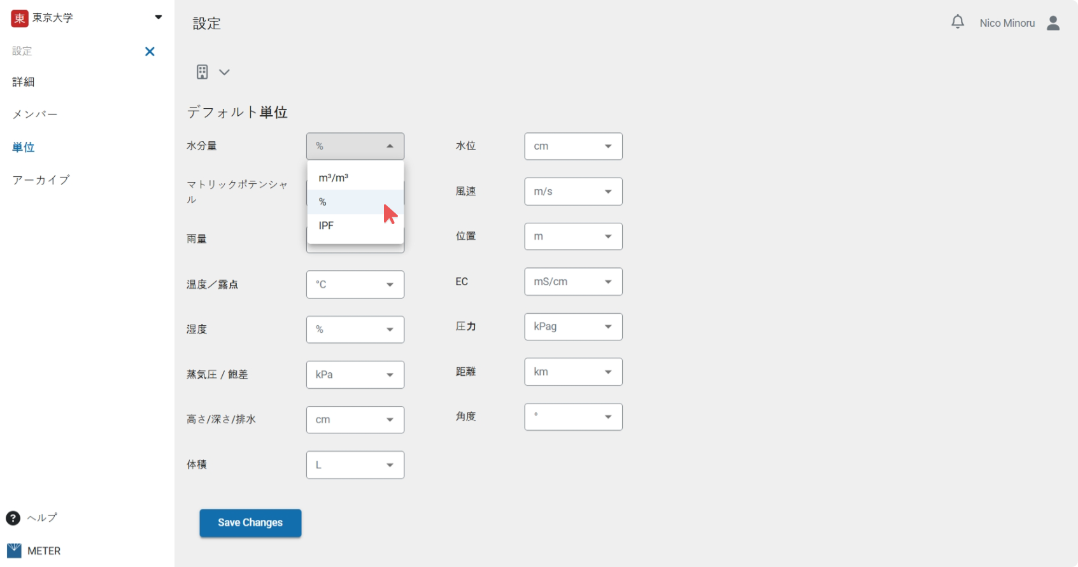Open the user account avatar icon
The width and height of the screenshot is (1078, 567).
point(1053,23)
